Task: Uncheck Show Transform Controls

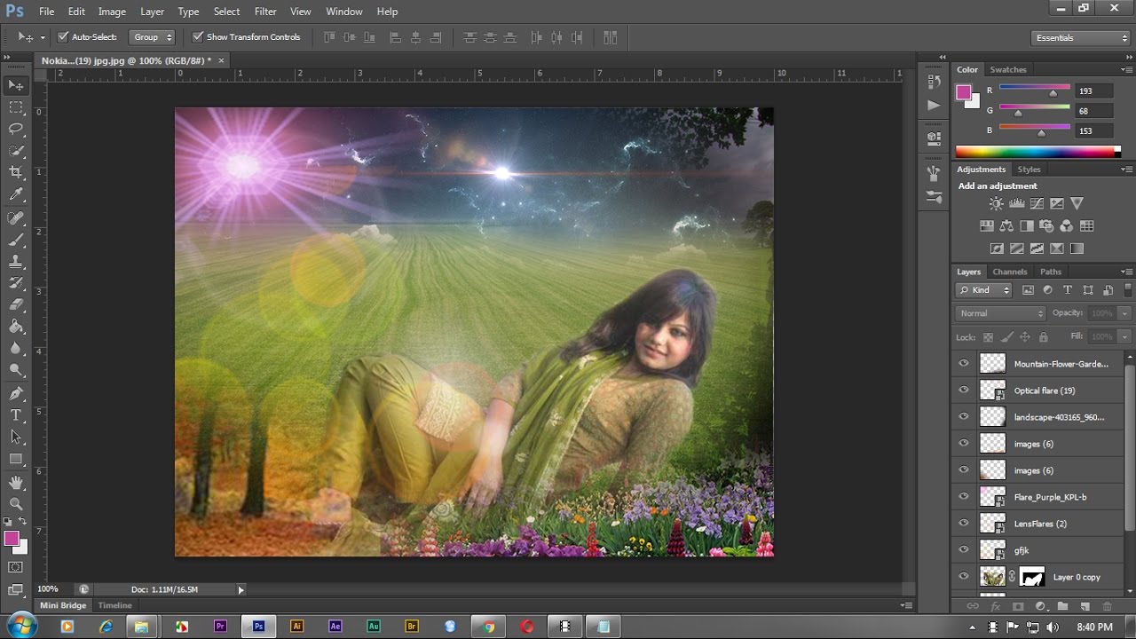Action: pos(198,37)
